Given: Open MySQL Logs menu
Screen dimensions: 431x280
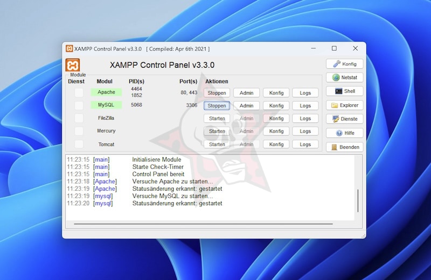Looking at the screenshot, I should 305,105.
